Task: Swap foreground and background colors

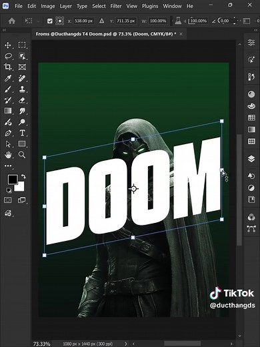Action: (x=23, y=177)
